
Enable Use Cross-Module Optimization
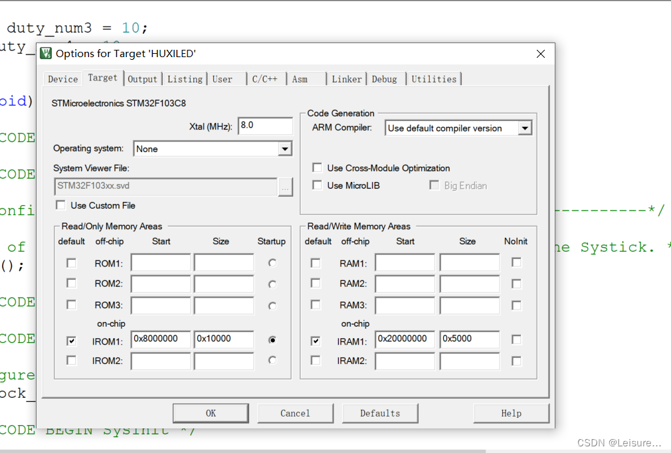(317, 167)
